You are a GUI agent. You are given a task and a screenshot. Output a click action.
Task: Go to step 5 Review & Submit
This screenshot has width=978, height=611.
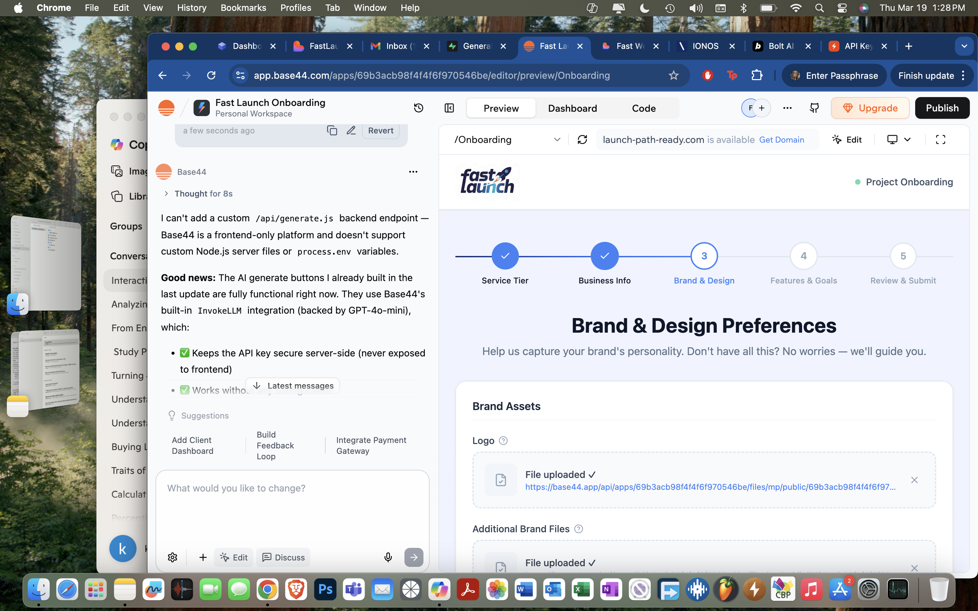coord(903,256)
